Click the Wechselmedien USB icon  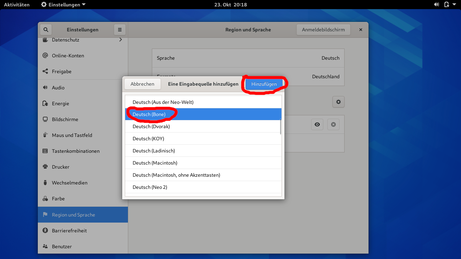point(45,183)
